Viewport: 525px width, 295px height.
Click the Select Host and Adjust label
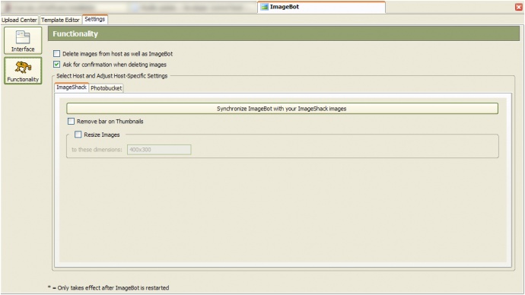click(112, 76)
